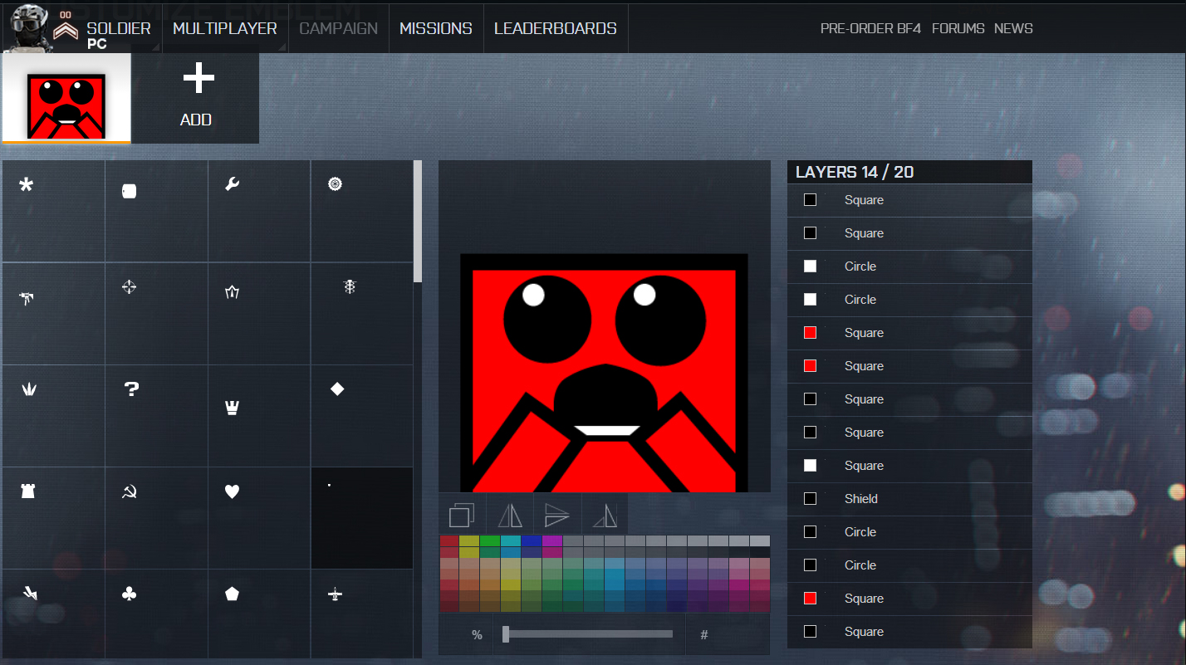Click the emblem preview canvas
This screenshot has height=665, width=1186.
coord(605,326)
